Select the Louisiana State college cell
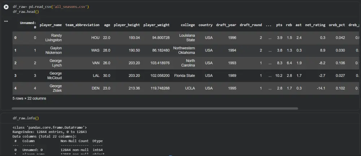 [x=187, y=38]
